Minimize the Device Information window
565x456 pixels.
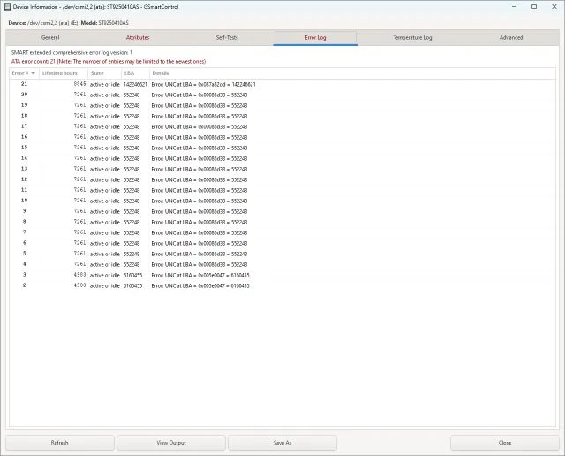pyautogui.click(x=511, y=6)
